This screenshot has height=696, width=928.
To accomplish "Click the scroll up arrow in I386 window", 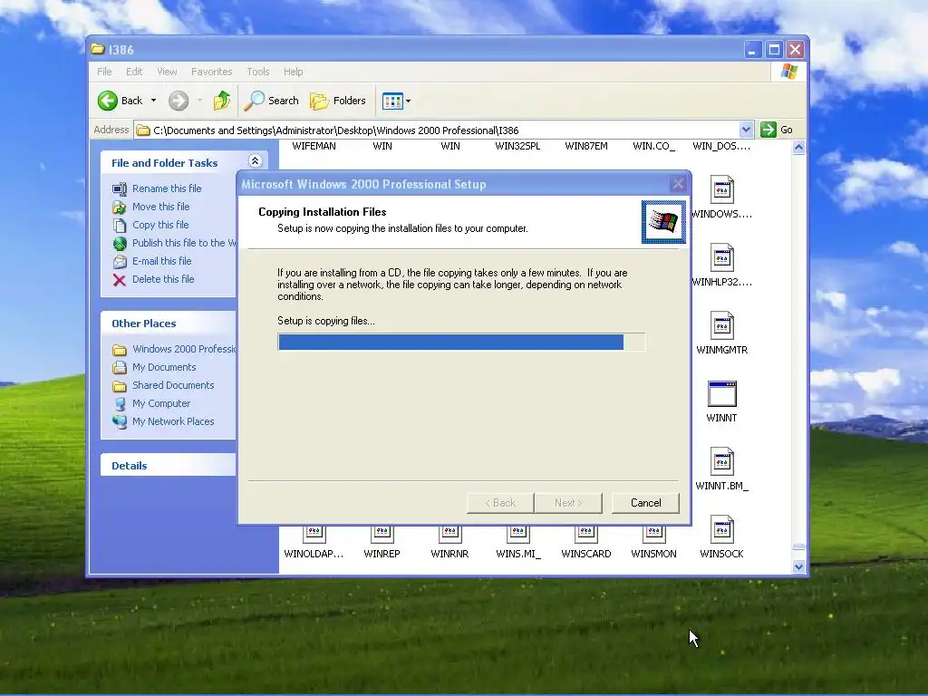I will pos(798,148).
